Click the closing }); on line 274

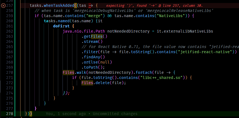(66, 93)
